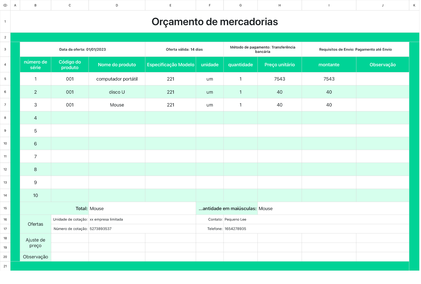Click the 'Nome do produto' header cell

(117, 64)
